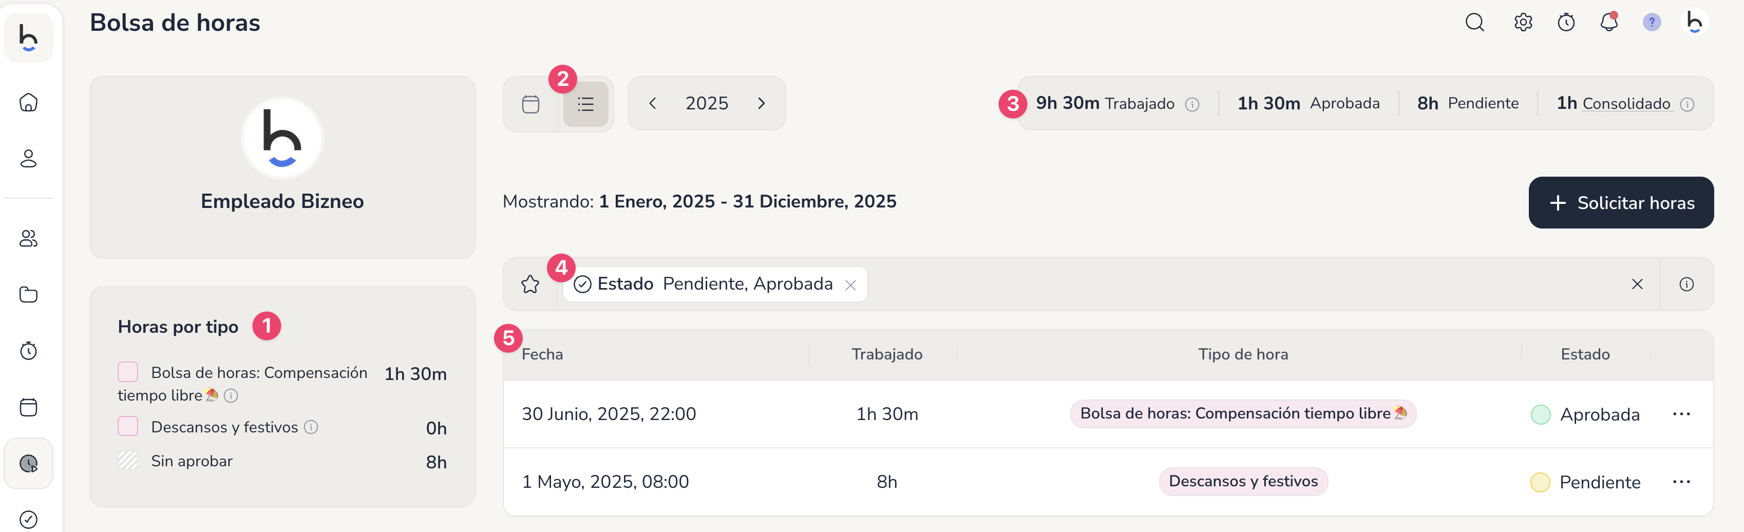This screenshot has width=1744, height=532.
Task: Switch to list view
Action: [585, 104]
